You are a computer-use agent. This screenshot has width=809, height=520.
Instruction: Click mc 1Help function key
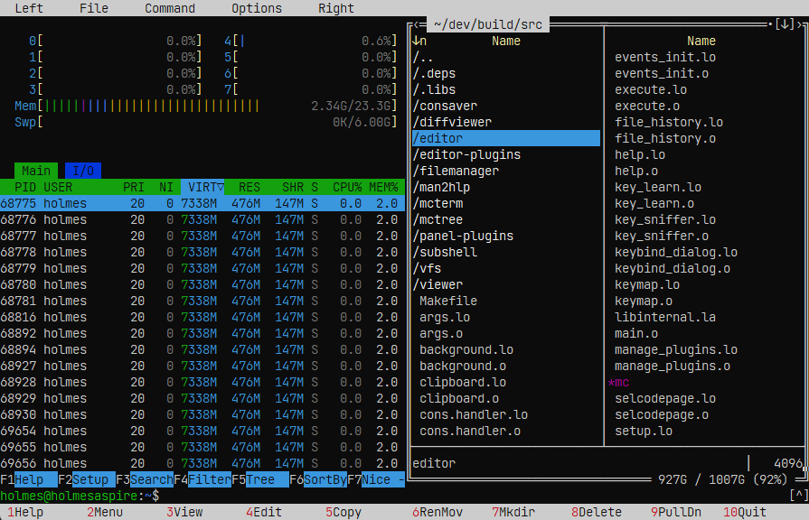[x=25, y=512]
